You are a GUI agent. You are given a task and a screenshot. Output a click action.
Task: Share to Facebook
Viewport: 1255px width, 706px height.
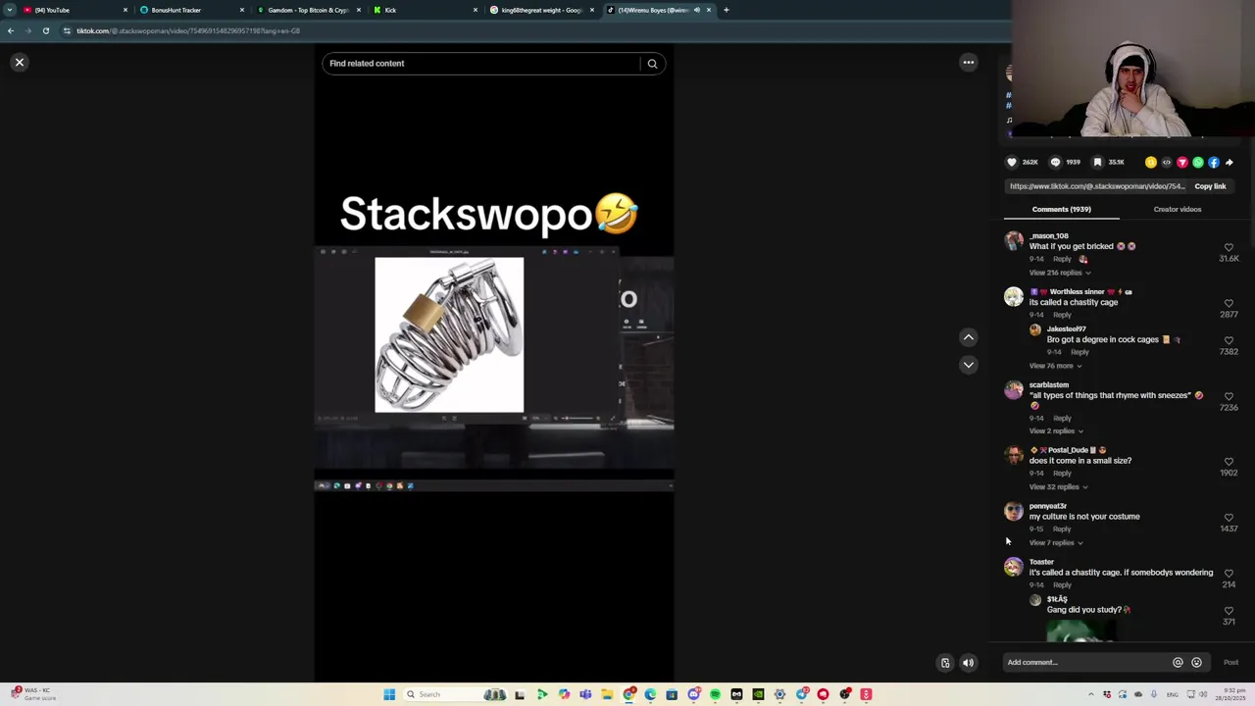1213,163
